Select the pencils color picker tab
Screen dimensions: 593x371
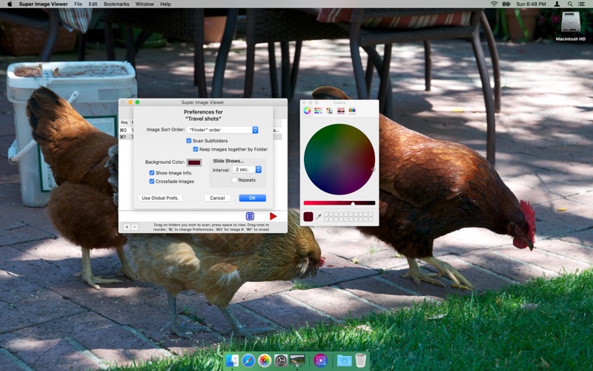pos(352,111)
